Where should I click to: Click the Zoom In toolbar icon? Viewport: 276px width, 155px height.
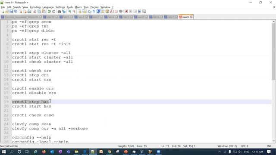tap(69, 12)
